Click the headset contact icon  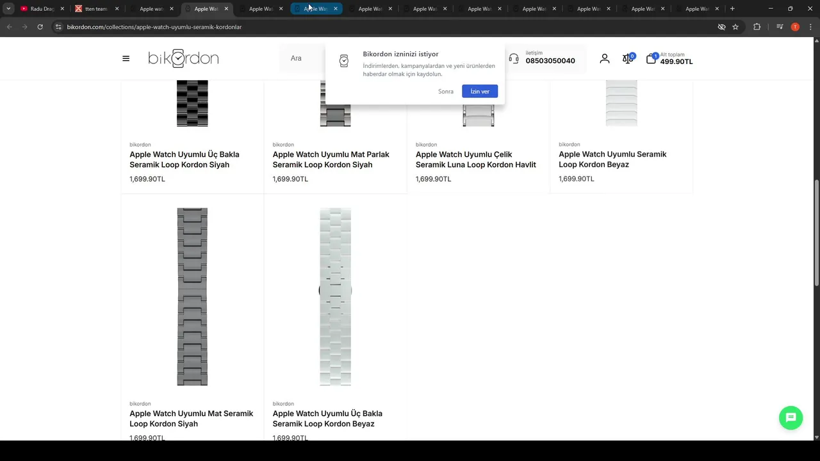514,58
